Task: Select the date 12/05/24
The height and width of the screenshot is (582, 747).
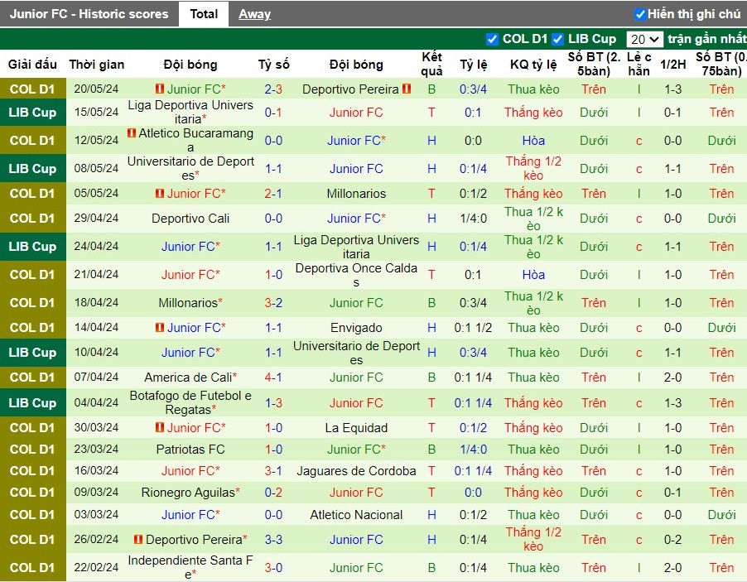Action: (x=96, y=140)
